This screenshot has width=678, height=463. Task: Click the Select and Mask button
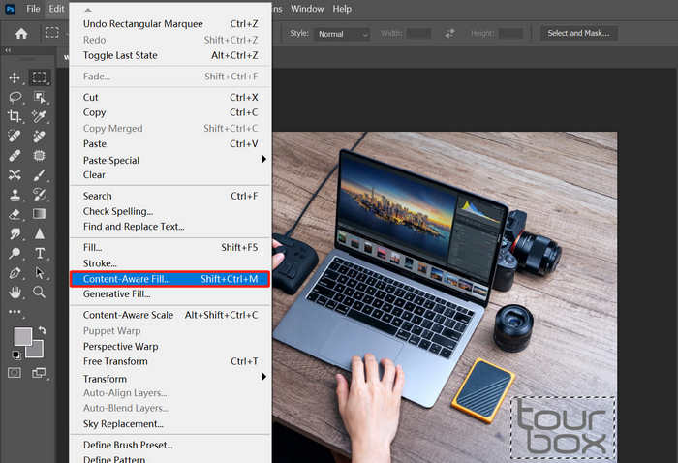coord(579,33)
